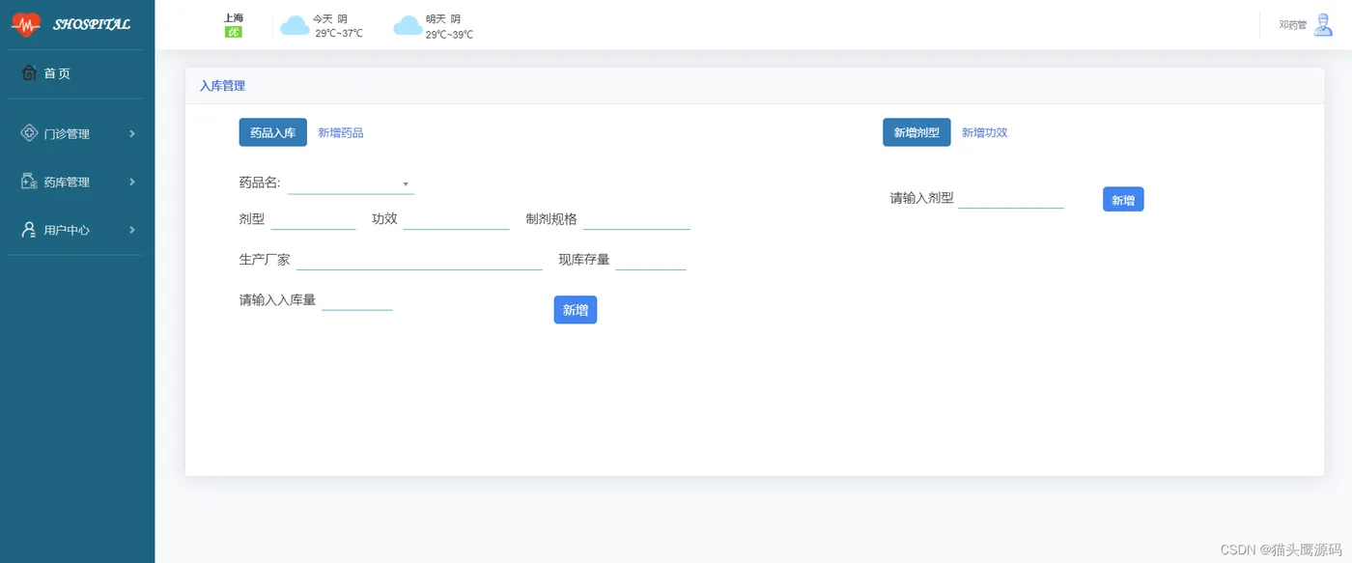
Task: Click tomorrow's cloud weather icon
Action: click(x=408, y=25)
